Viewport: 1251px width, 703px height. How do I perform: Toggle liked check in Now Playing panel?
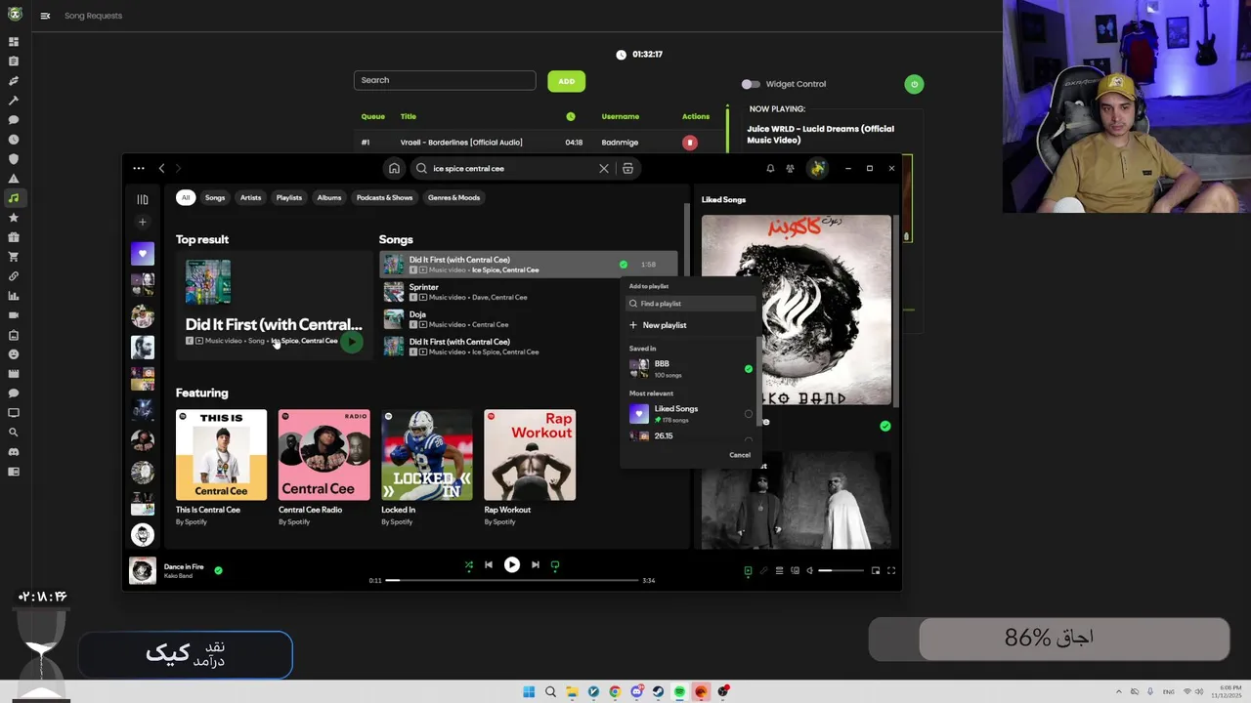click(885, 426)
